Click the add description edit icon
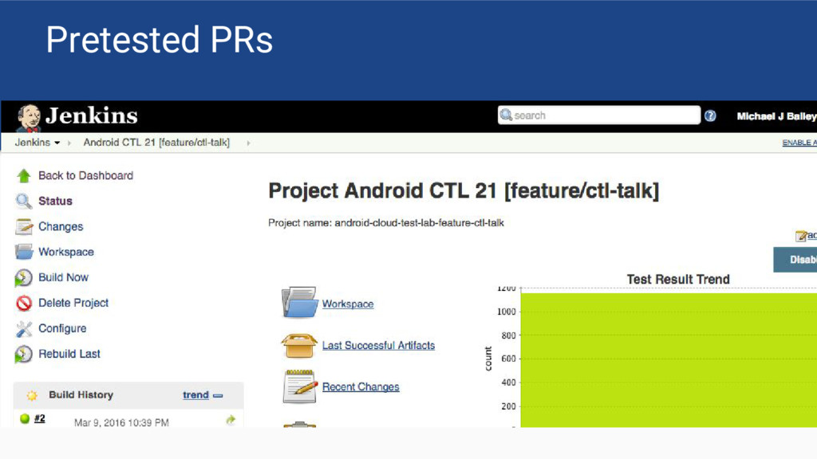This screenshot has width=817, height=459. 801,236
